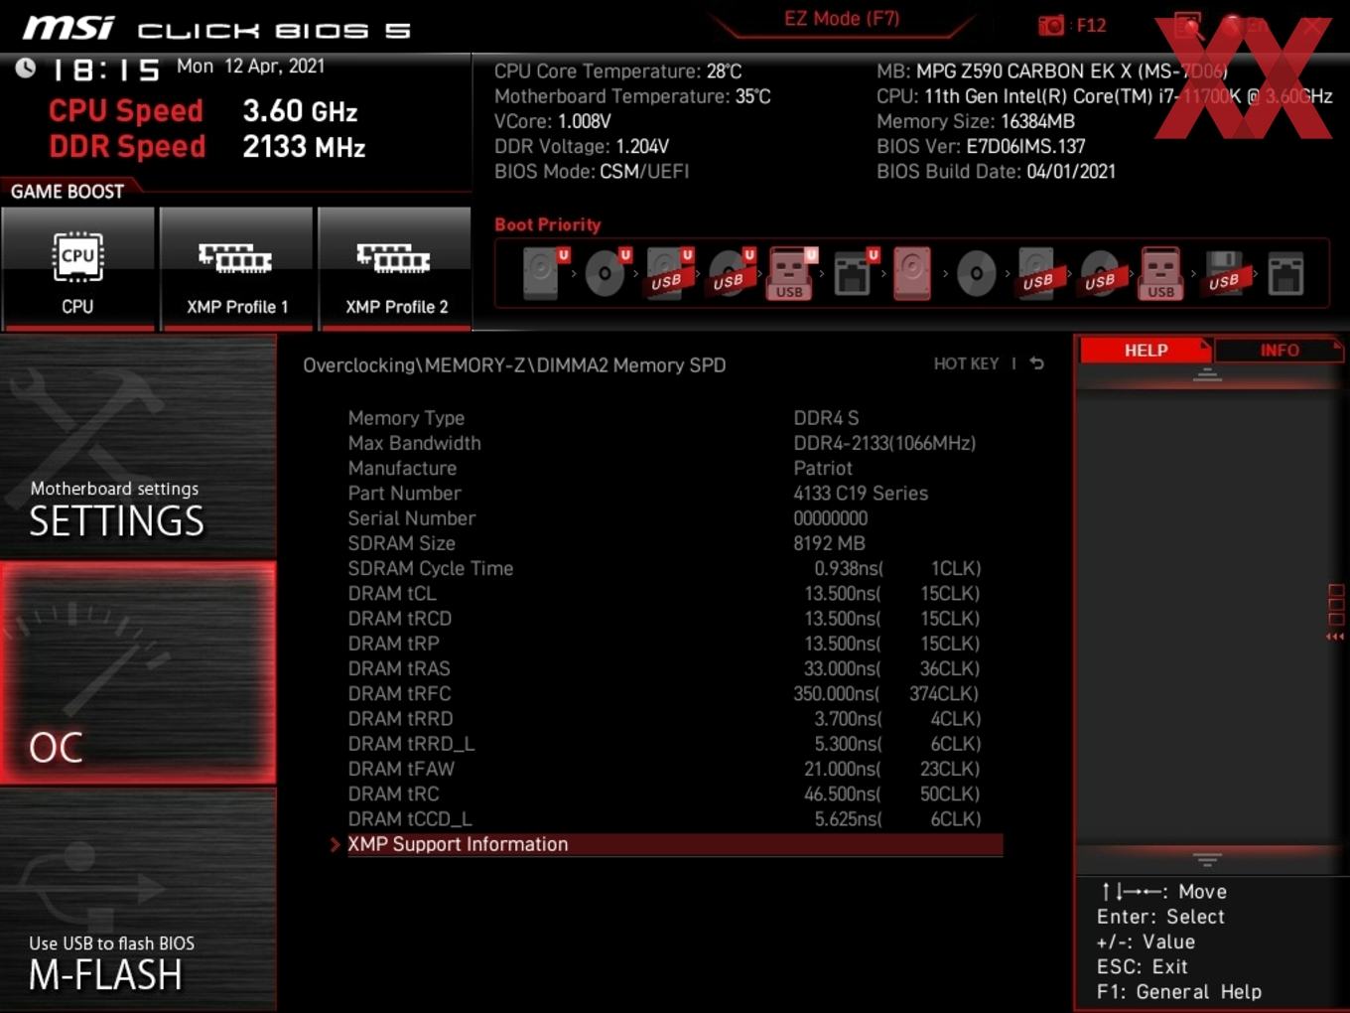Select the legacy USB hard disk boot icon

coord(1037,273)
